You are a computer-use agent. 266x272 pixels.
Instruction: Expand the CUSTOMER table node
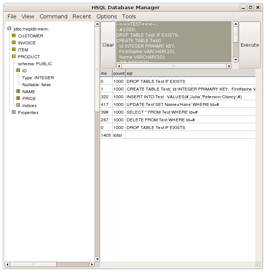click(x=14, y=36)
